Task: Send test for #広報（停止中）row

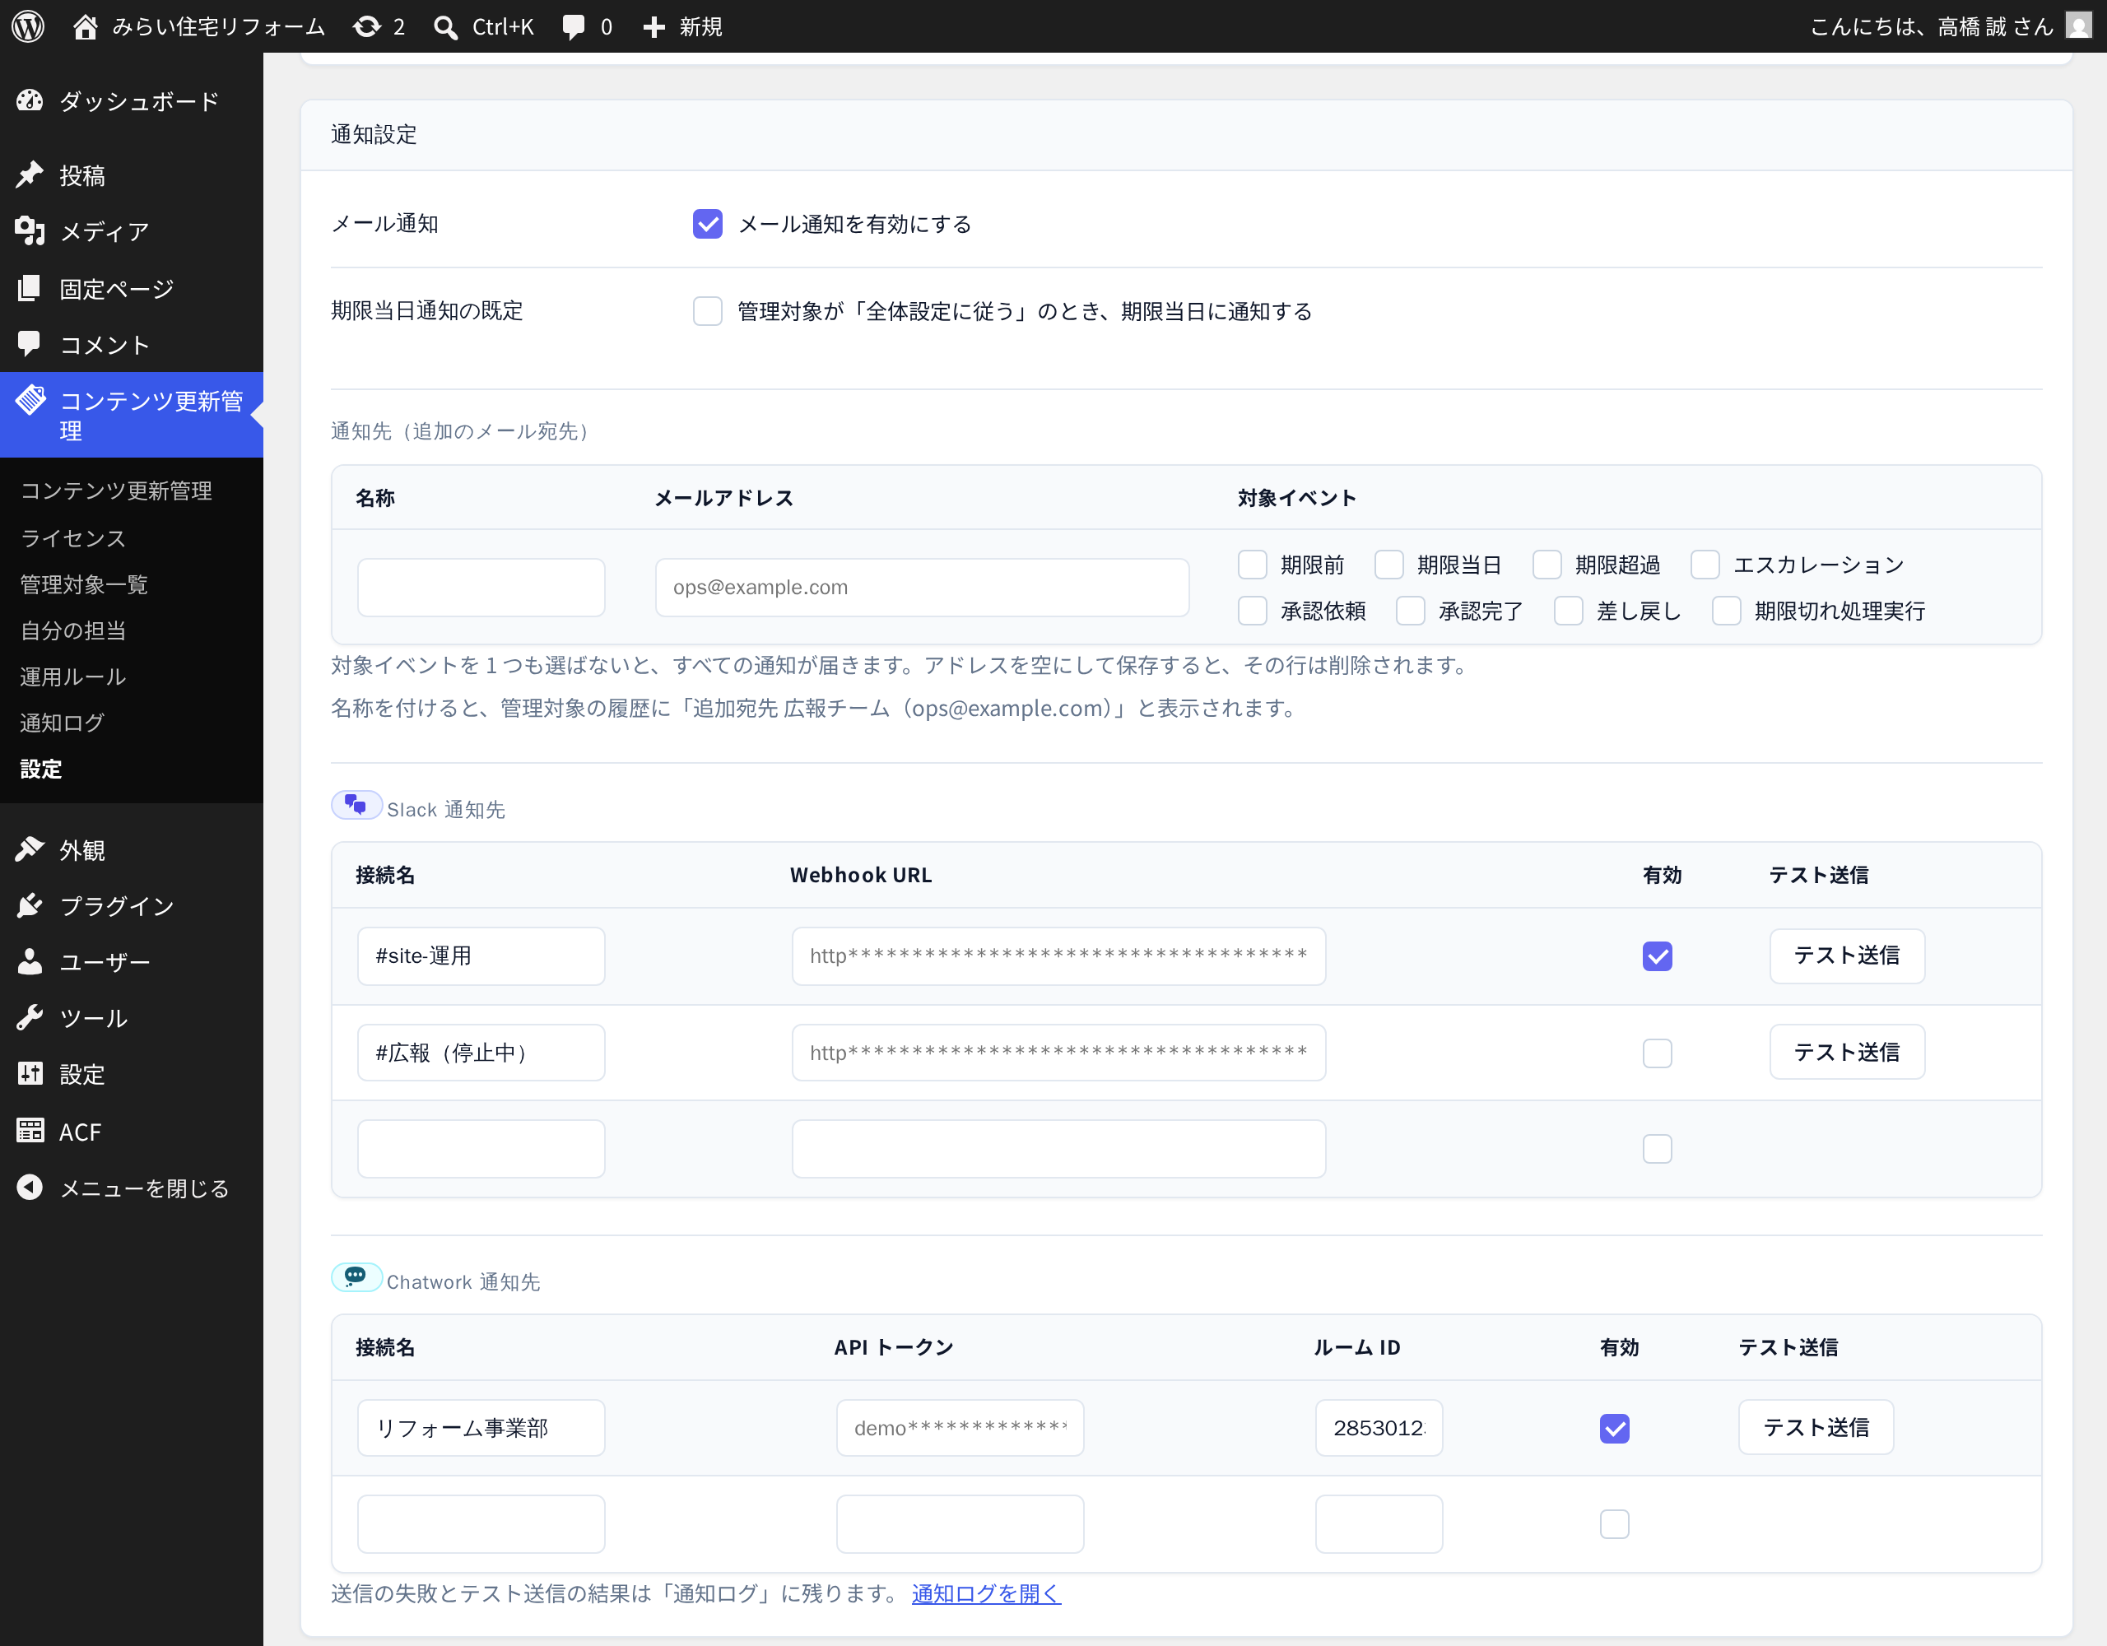Action: point(1847,1052)
